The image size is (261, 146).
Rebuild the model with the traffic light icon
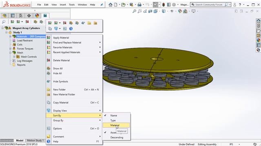[x=164, y=4]
